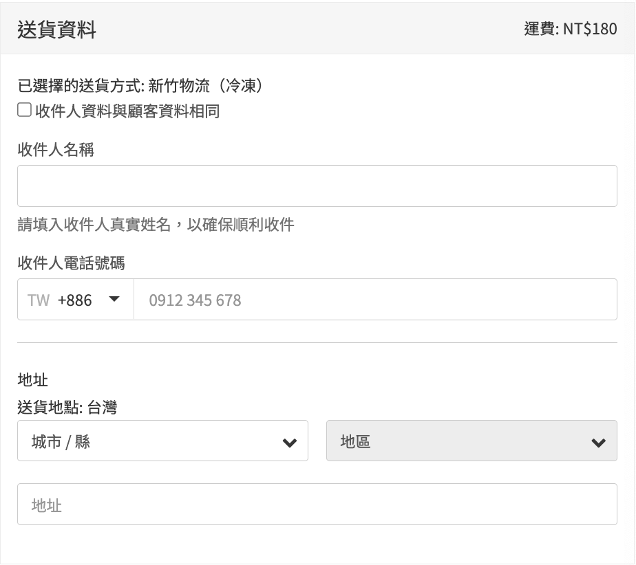Click the TW country abbreviation
636x565 pixels.
pos(39,300)
